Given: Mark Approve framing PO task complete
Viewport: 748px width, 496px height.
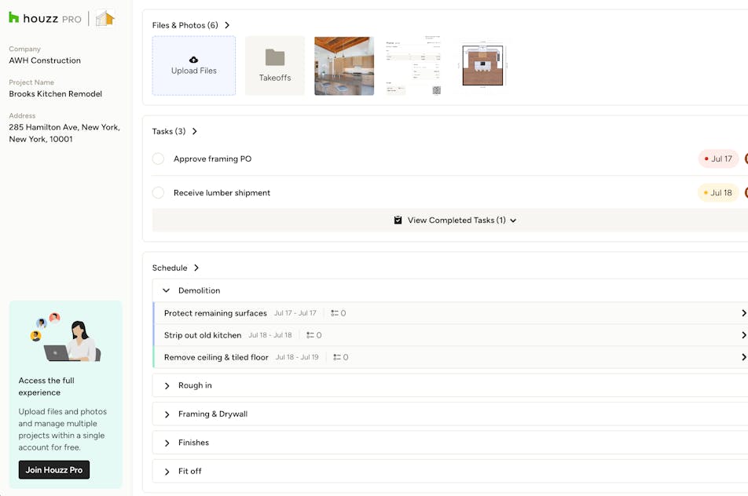Looking at the screenshot, I should [x=158, y=159].
